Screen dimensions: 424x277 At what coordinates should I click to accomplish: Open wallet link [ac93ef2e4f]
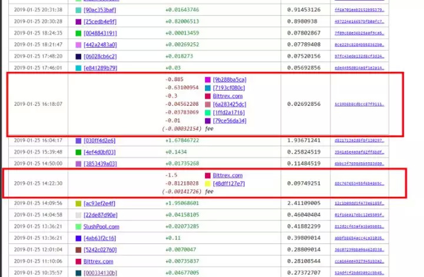[x=100, y=203]
